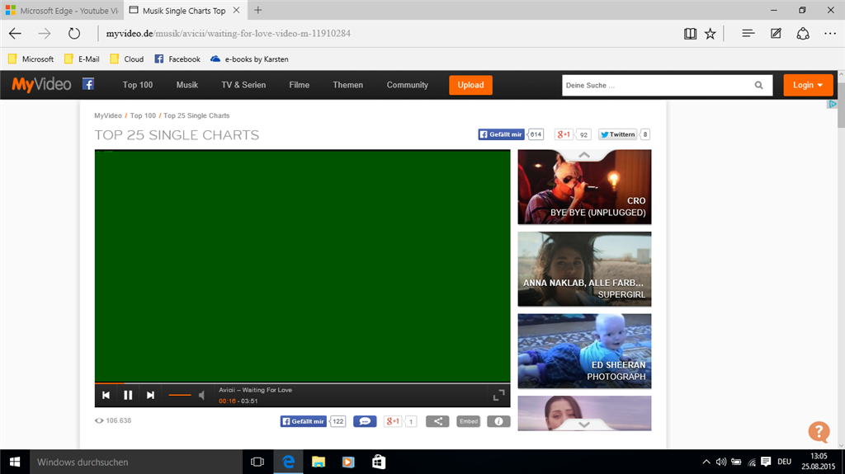This screenshot has width=845, height=474.
Task: Open Task View on taskbar
Action: tap(257, 462)
